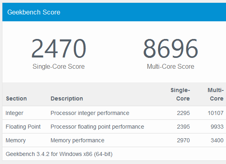Click the Multi-Core column header

click(216, 94)
